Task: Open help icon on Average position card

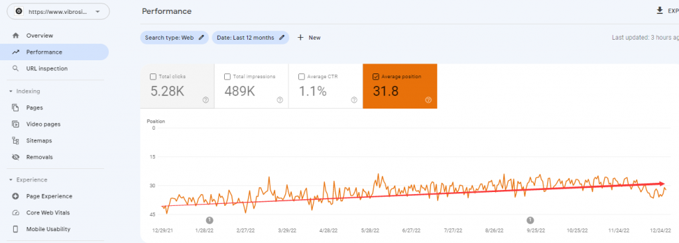Action: (x=428, y=100)
